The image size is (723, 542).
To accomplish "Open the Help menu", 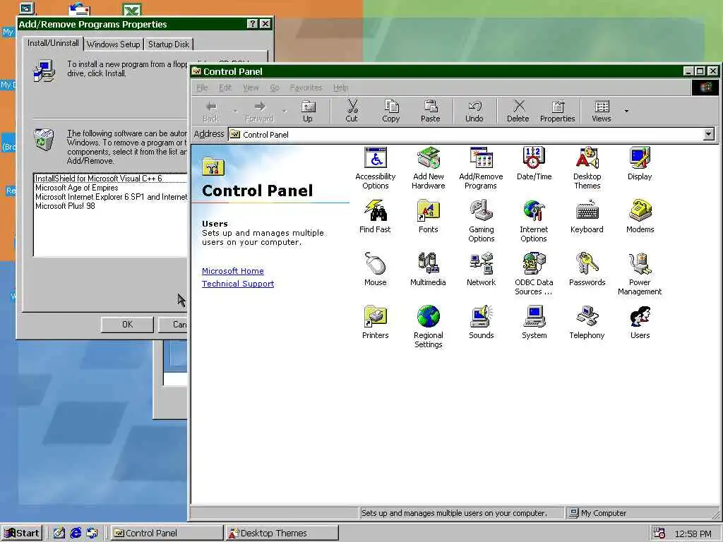I will [341, 88].
